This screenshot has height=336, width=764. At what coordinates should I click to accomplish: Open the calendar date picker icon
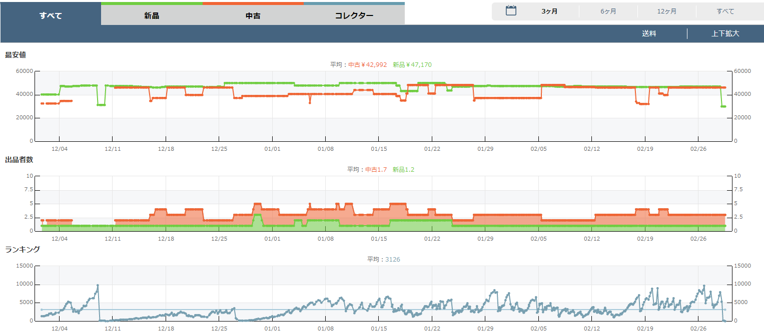(511, 11)
